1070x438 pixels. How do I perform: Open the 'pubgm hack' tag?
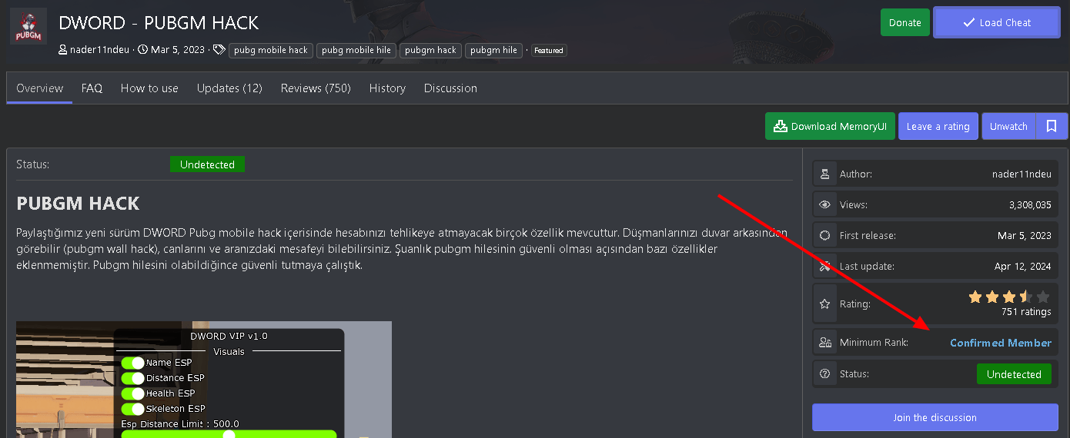430,50
